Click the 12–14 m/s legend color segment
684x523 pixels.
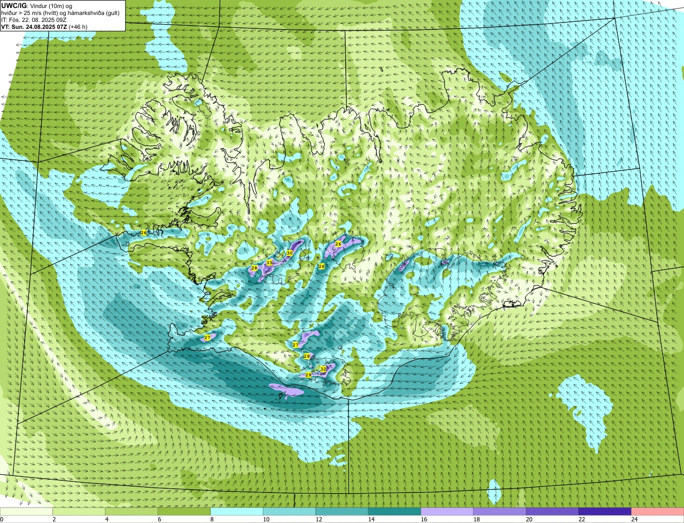point(342,512)
